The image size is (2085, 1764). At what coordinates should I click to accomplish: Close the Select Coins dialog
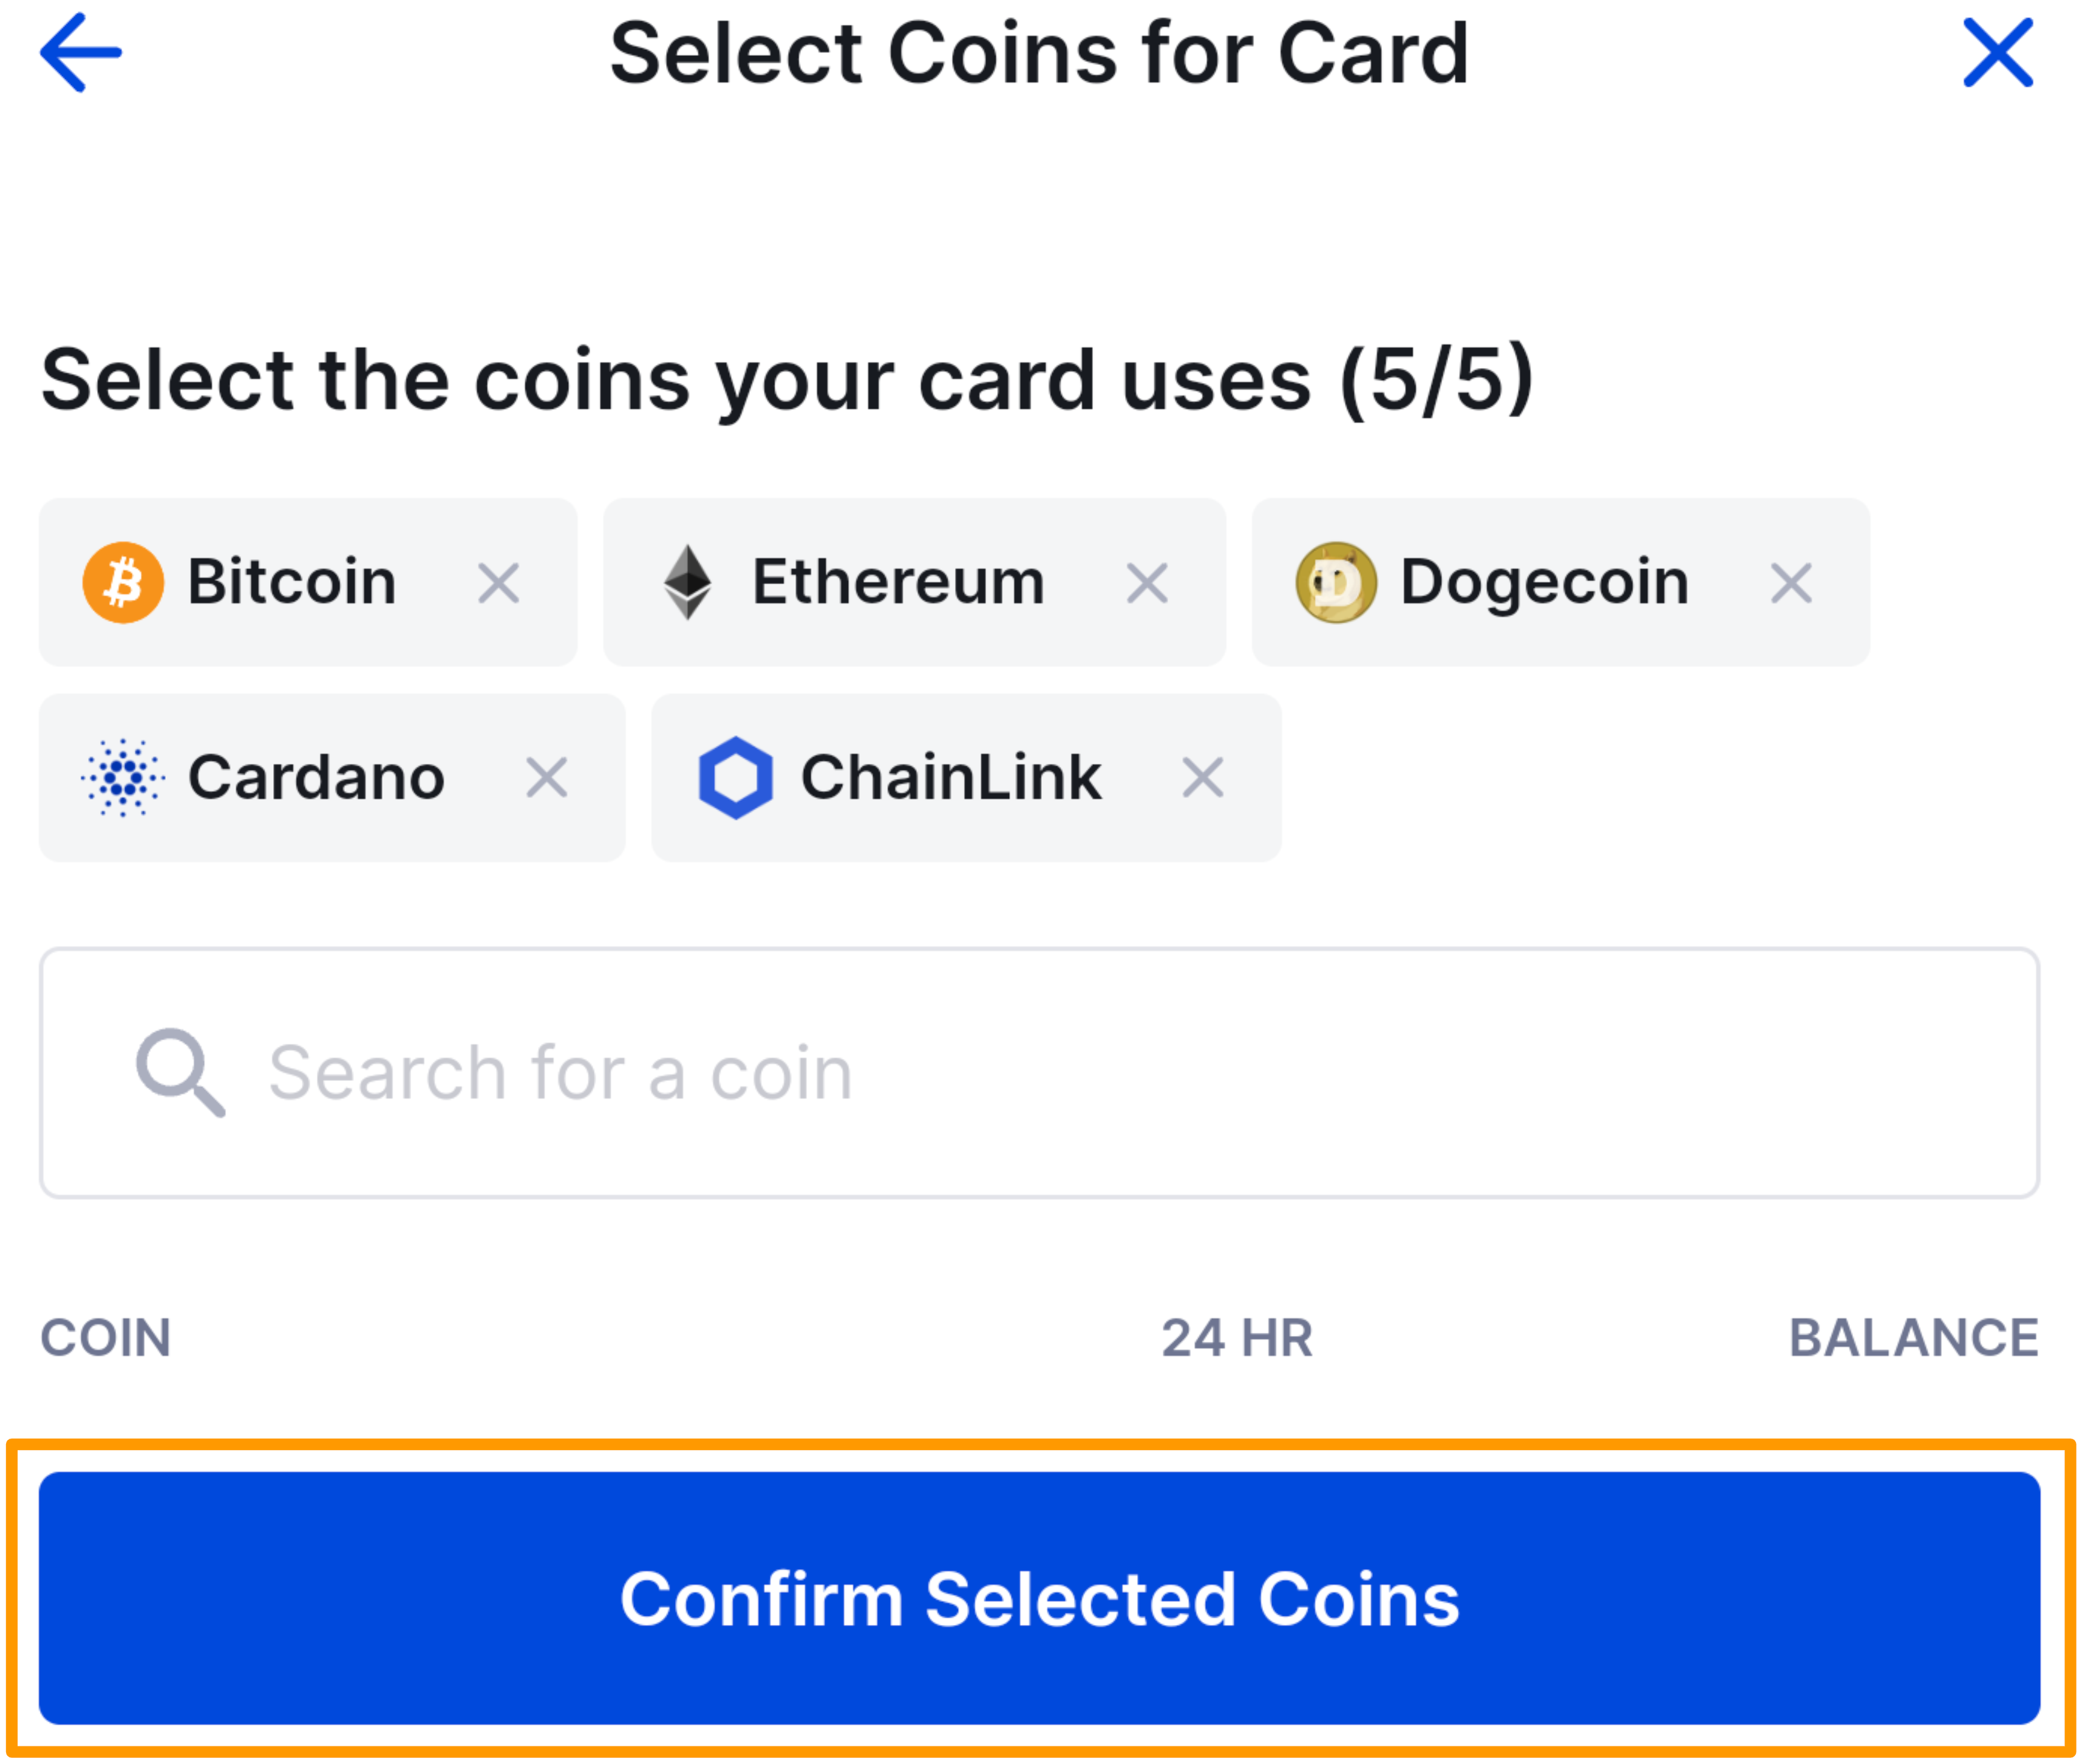tap(1997, 54)
